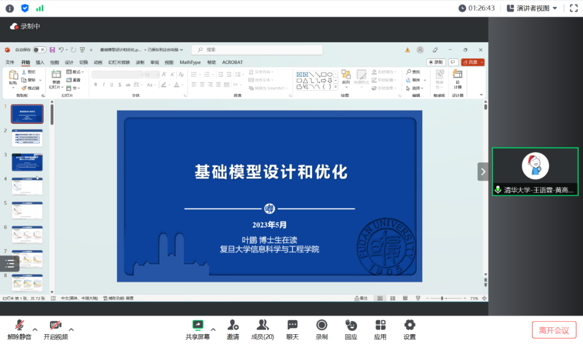The image size is (583, 344).
Task: Enter full screen with the corner-brackets icon
Action: [574, 8]
